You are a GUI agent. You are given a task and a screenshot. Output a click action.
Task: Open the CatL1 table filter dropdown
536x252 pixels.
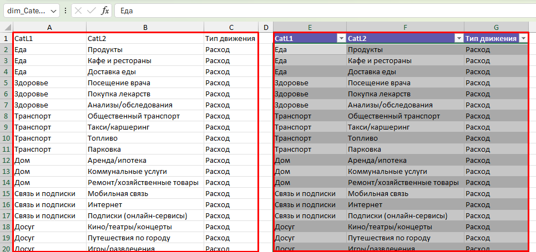click(x=341, y=39)
